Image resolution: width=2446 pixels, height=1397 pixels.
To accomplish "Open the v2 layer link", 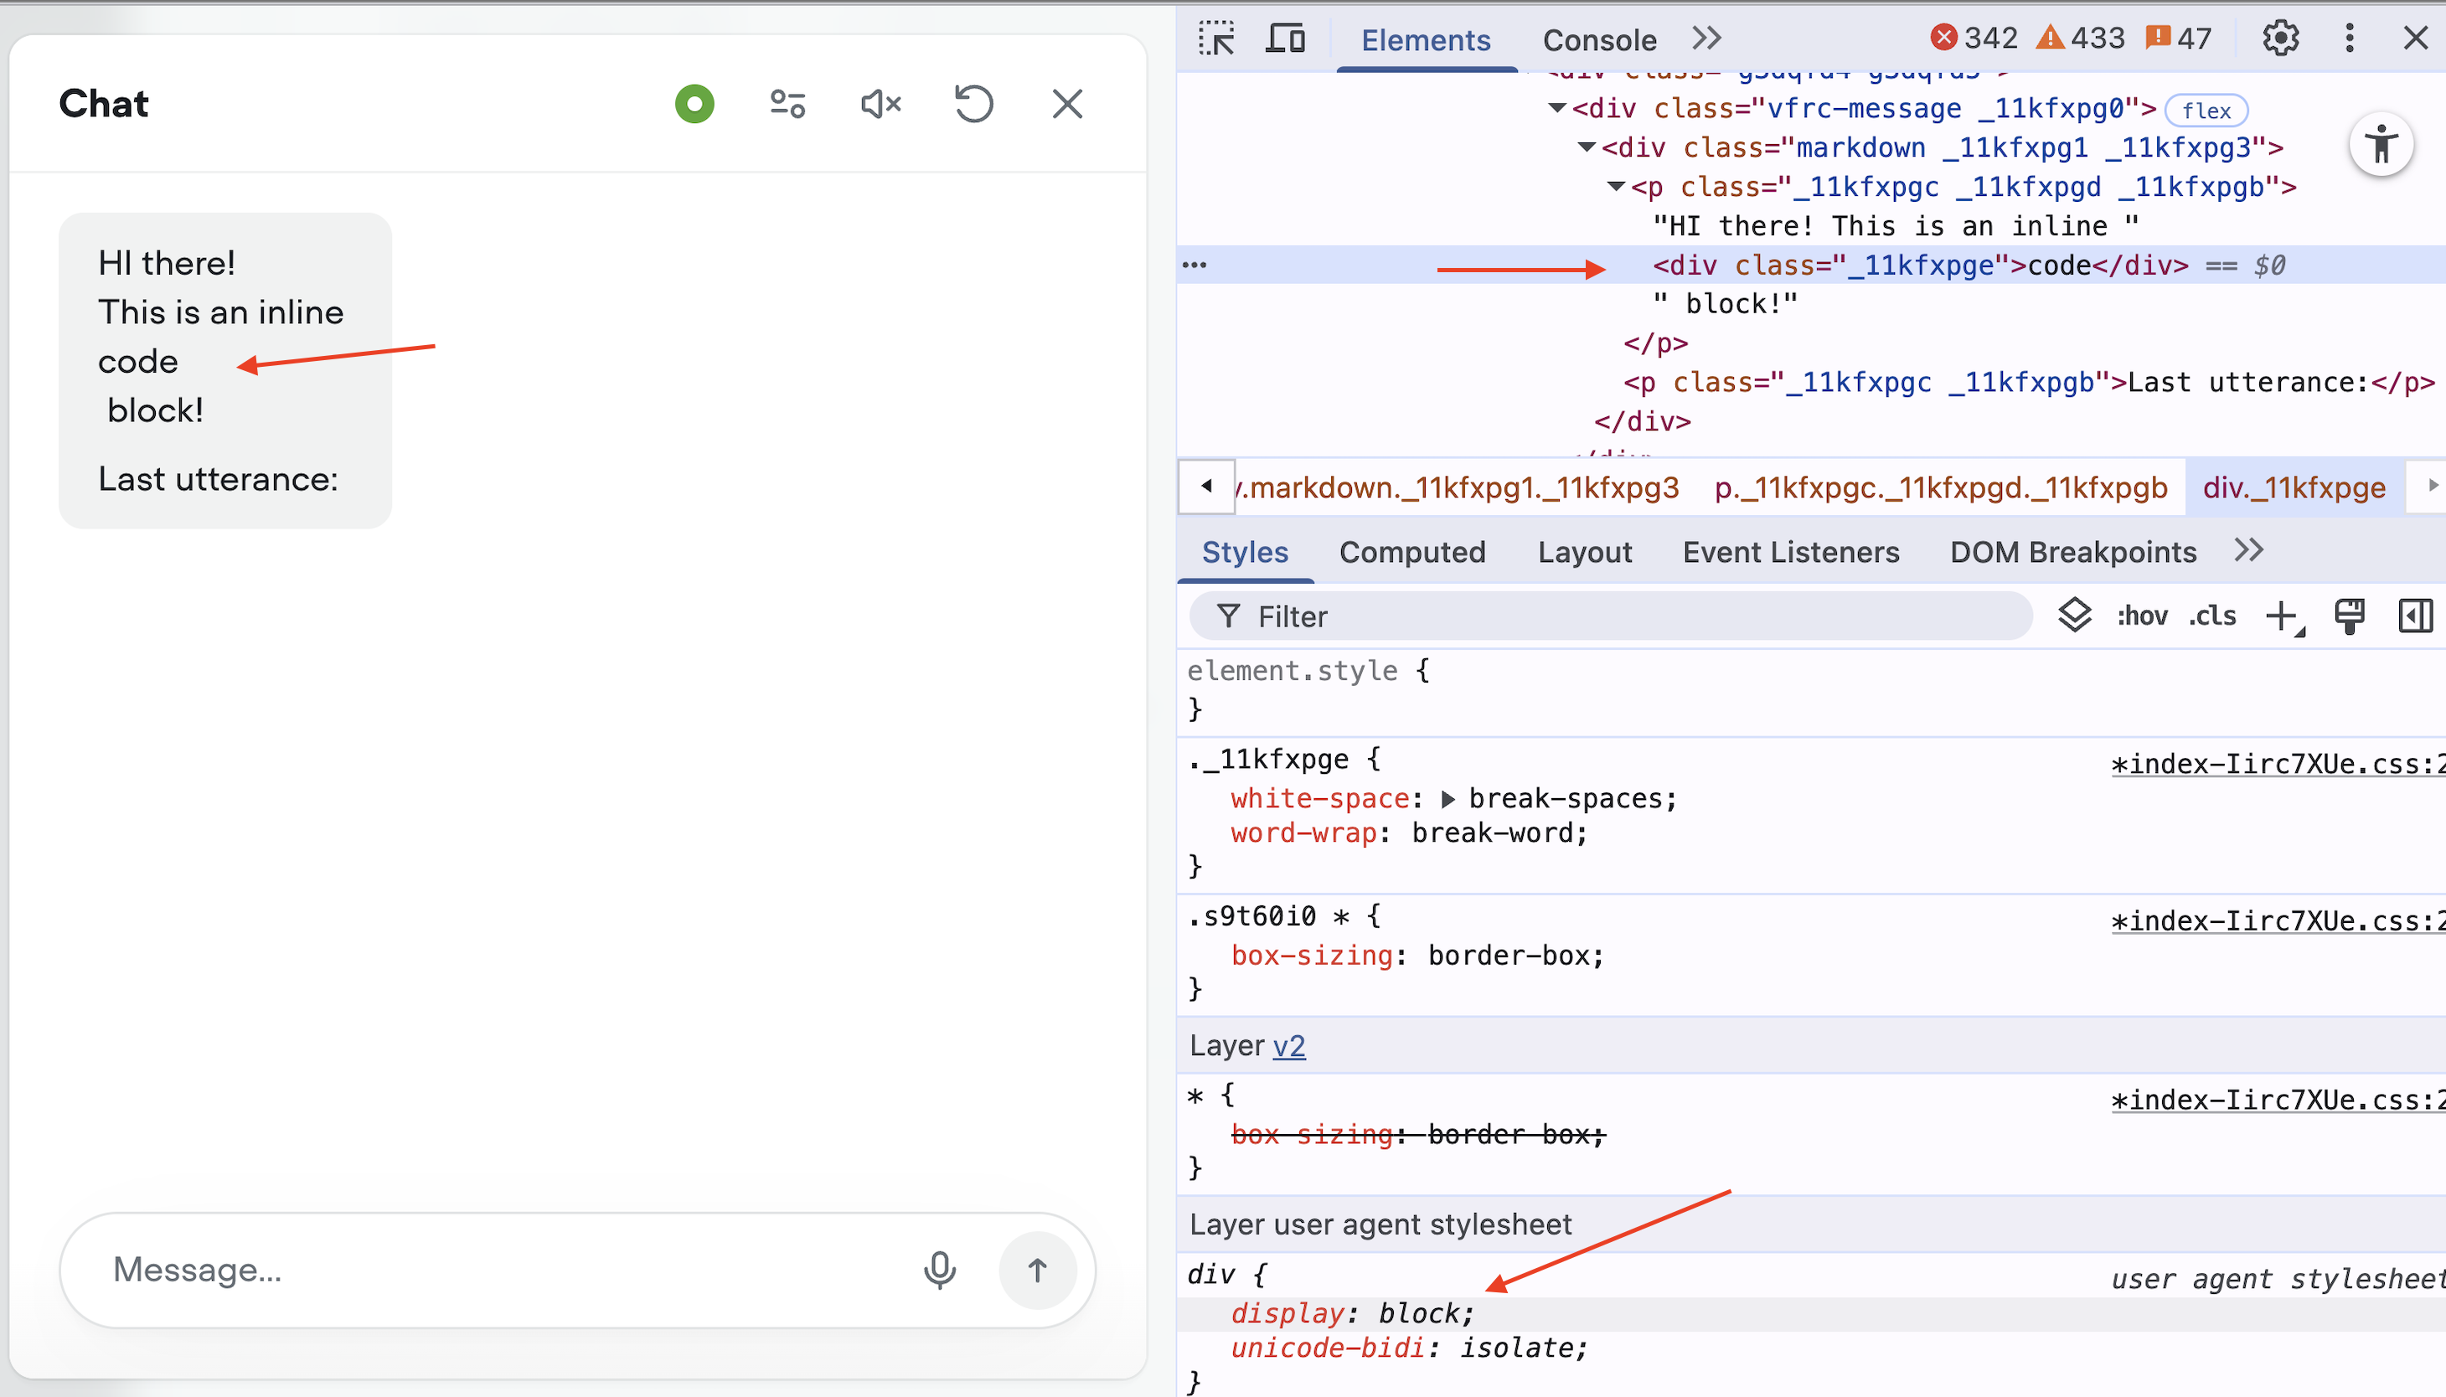I will coord(1288,1046).
